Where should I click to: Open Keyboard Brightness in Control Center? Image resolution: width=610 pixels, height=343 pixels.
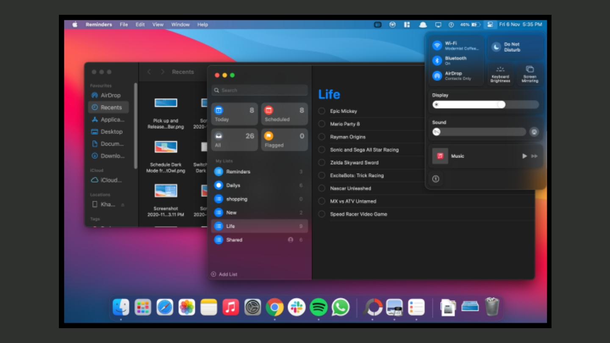point(500,75)
